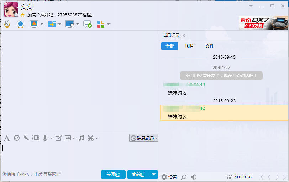Click the contact name 安安
The image size is (289, 182).
point(27,7)
